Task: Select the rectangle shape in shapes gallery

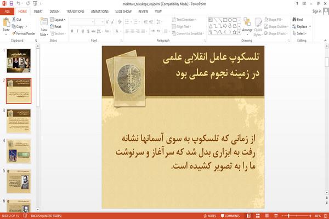Action: [225, 20]
